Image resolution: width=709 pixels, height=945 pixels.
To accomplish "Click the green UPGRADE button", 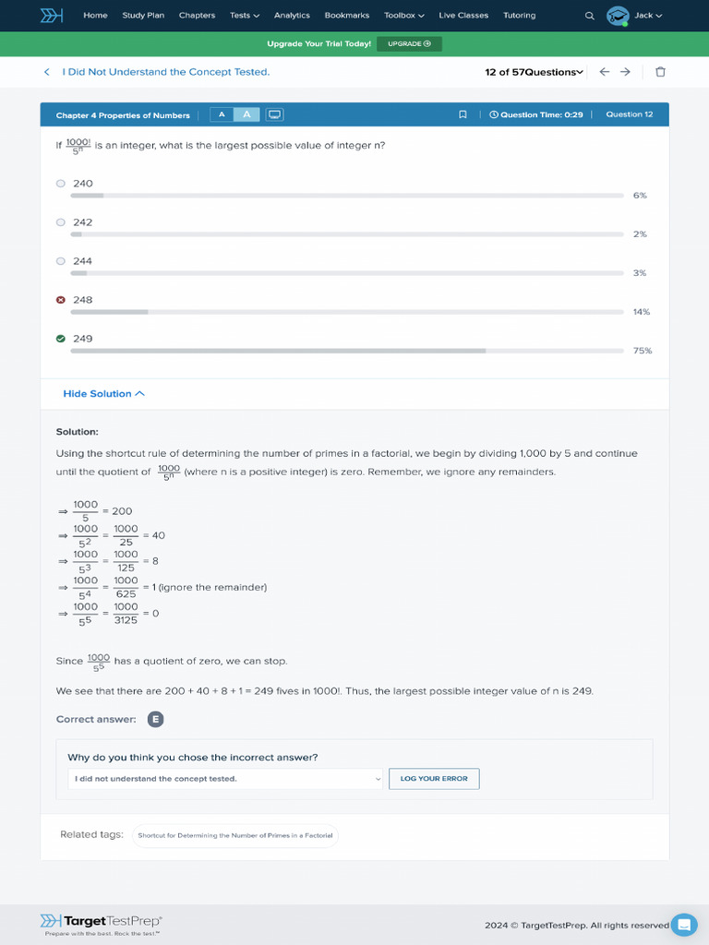I will pos(409,43).
